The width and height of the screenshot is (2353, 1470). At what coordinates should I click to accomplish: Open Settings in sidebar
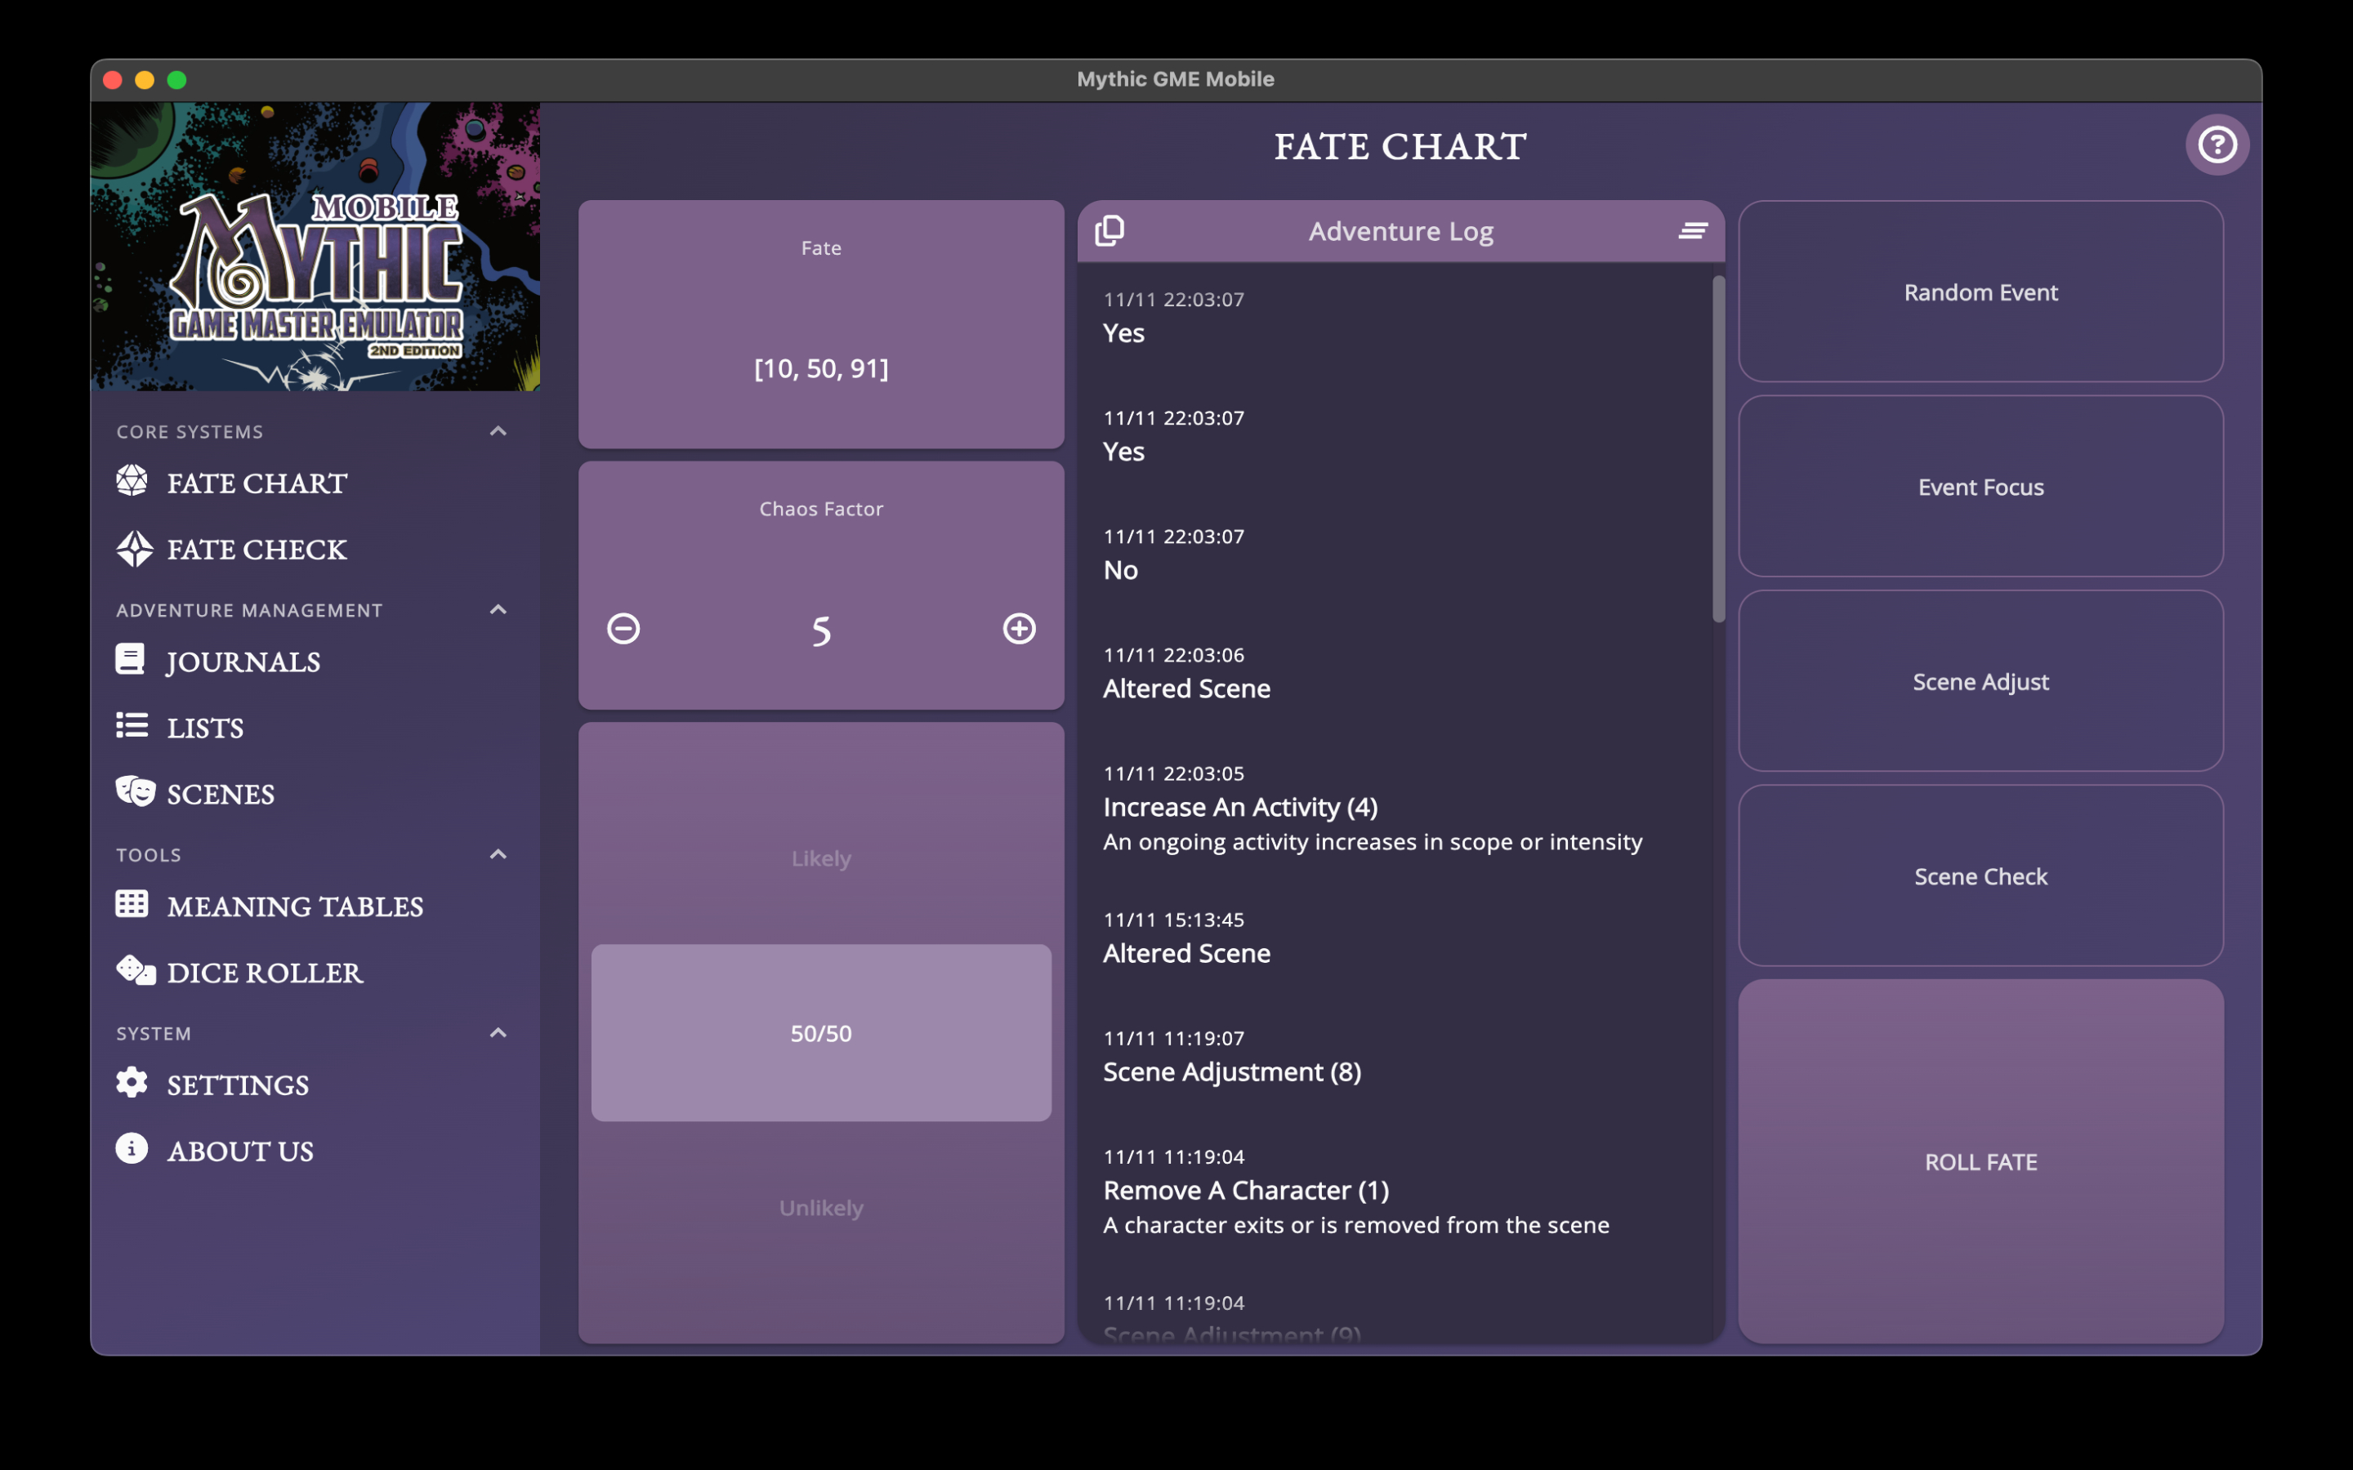point(237,1084)
